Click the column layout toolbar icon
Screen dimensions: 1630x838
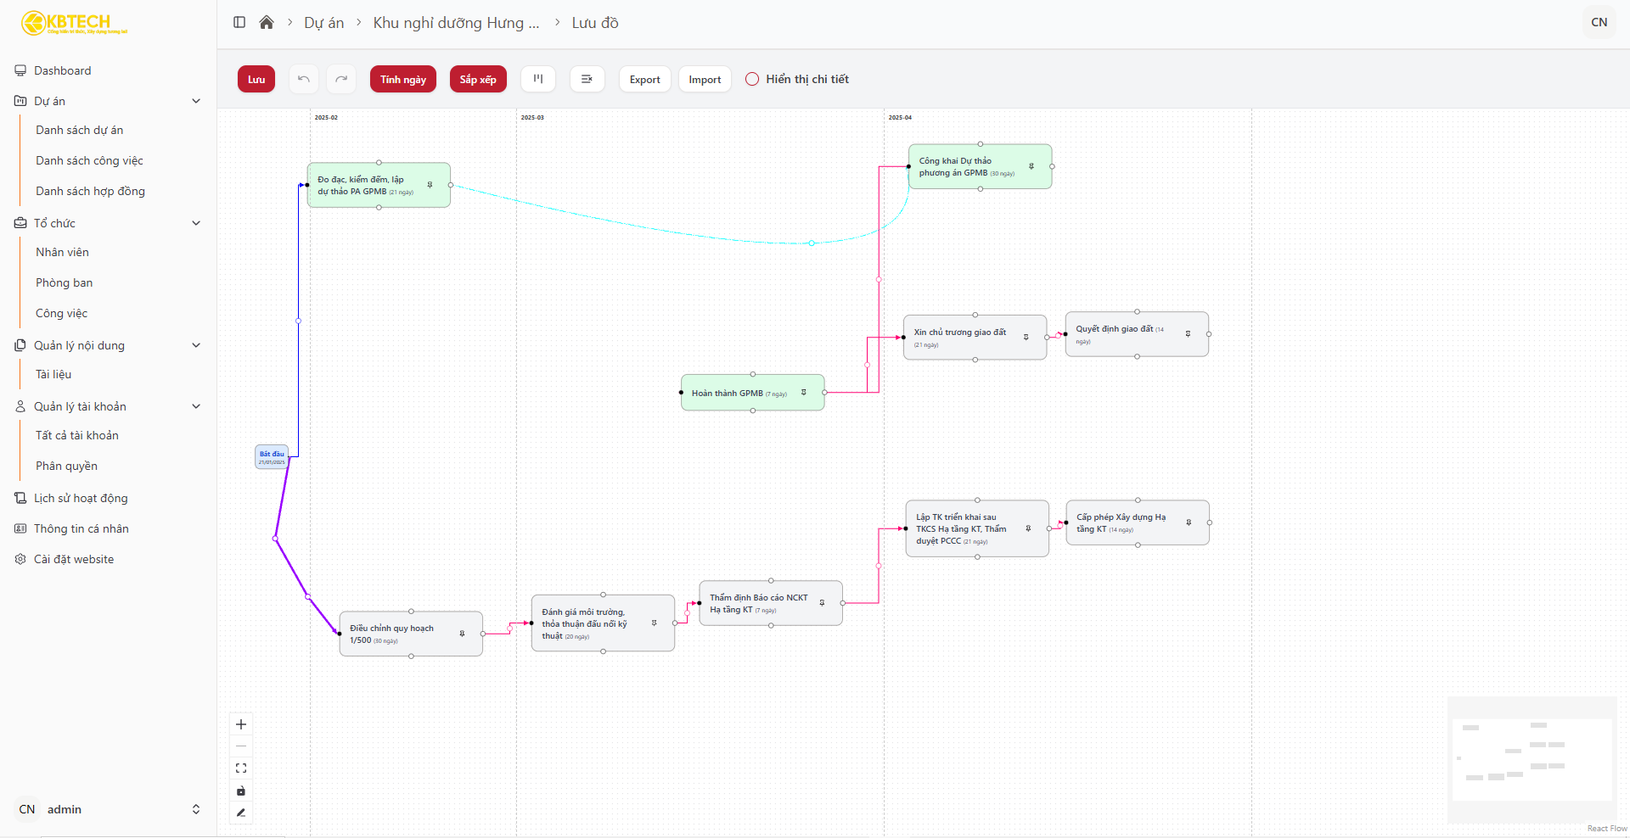click(x=538, y=79)
